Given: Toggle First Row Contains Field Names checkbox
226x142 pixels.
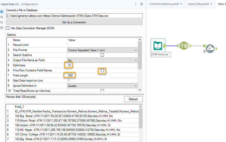Looking at the screenshot, I should click(102, 71).
